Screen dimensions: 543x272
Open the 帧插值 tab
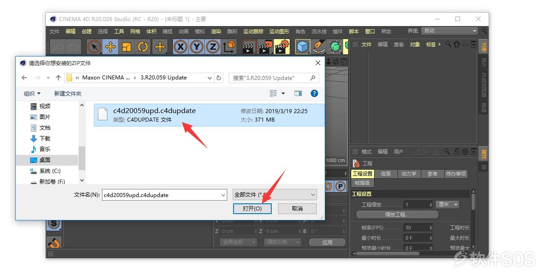[x=362, y=183]
